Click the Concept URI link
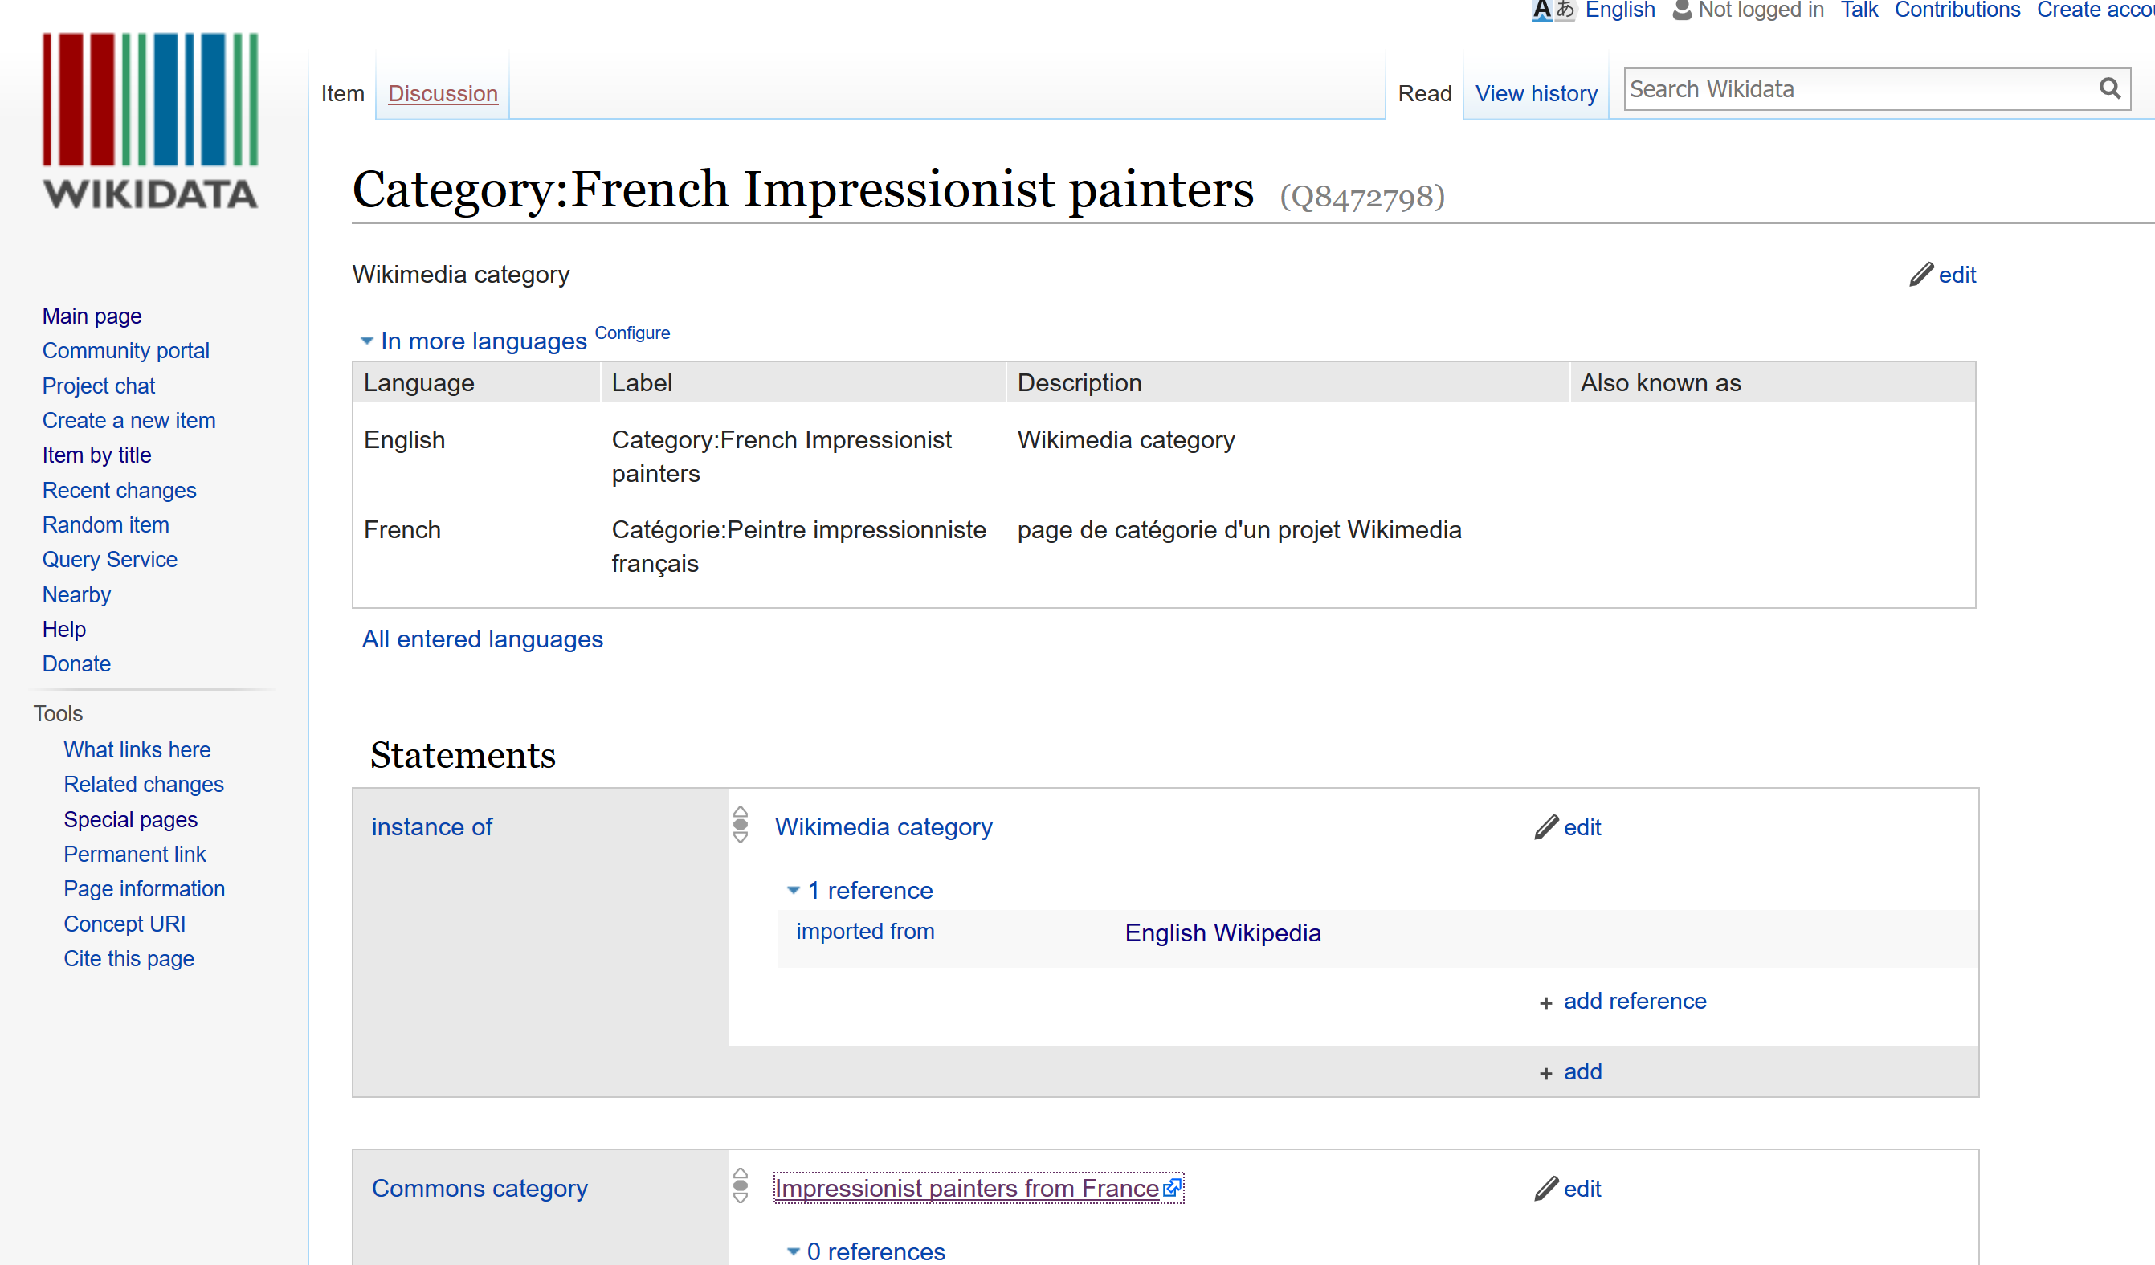 (x=124, y=924)
